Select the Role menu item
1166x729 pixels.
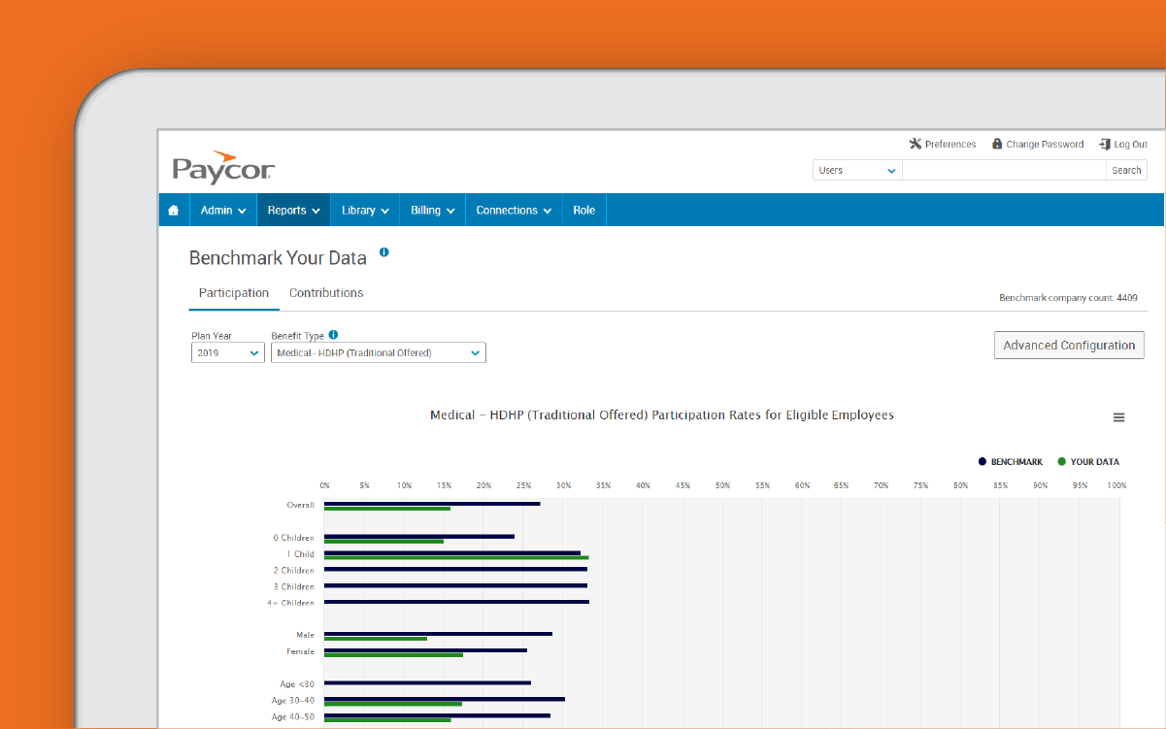pyautogui.click(x=584, y=210)
